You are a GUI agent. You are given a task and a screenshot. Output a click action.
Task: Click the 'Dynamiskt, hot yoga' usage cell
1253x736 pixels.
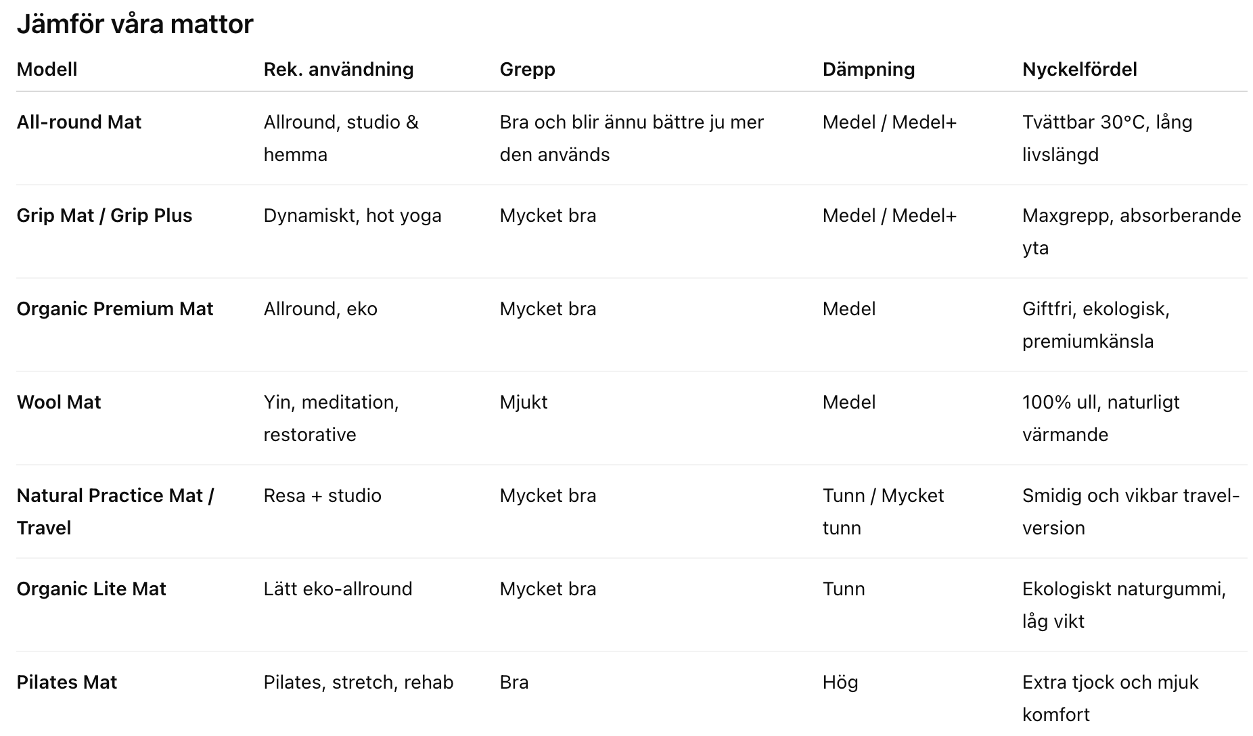tap(352, 215)
